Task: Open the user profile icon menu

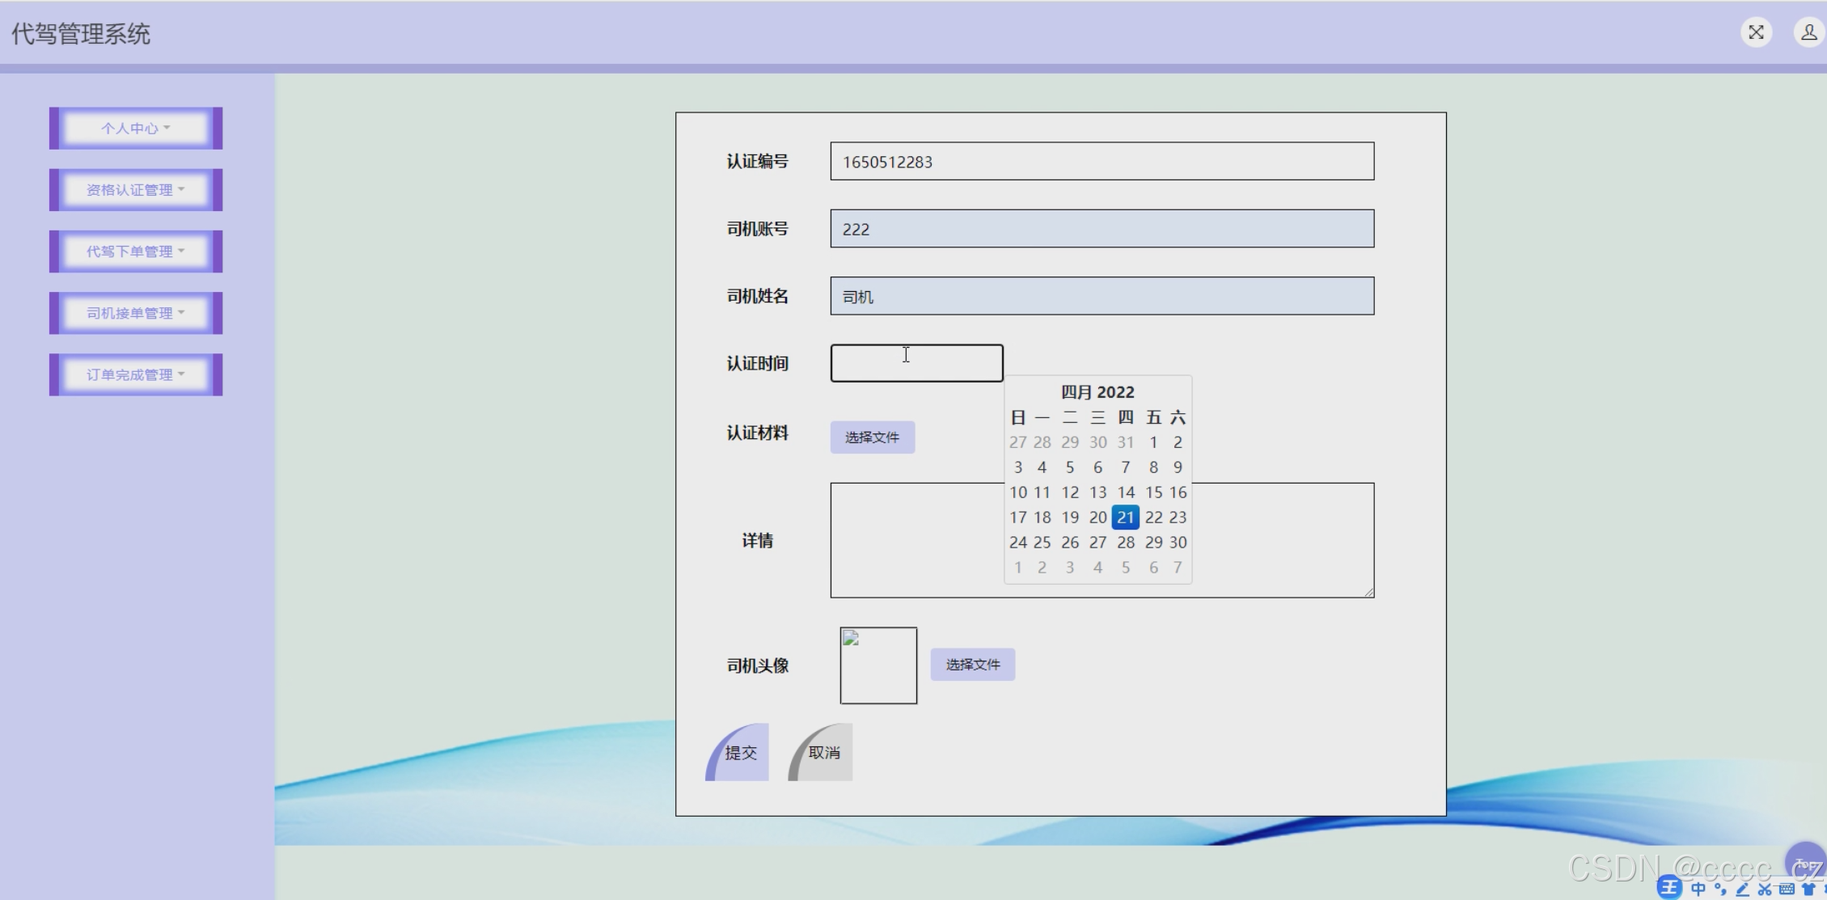Action: click(x=1808, y=32)
